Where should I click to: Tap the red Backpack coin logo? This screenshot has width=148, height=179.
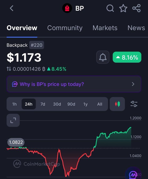pos(67,8)
